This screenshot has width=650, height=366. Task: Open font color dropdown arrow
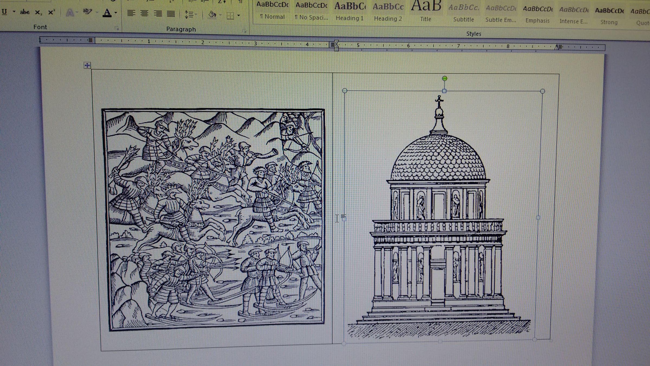(x=116, y=13)
